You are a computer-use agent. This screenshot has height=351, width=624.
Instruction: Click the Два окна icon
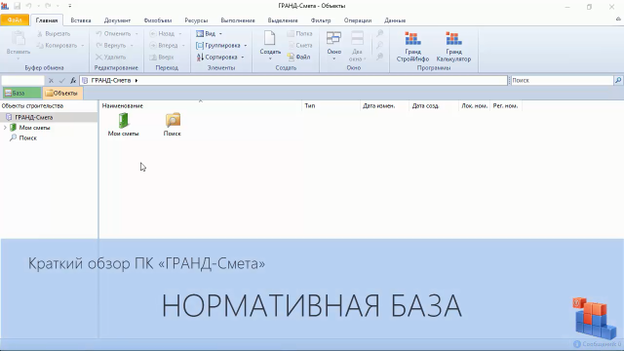[357, 38]
